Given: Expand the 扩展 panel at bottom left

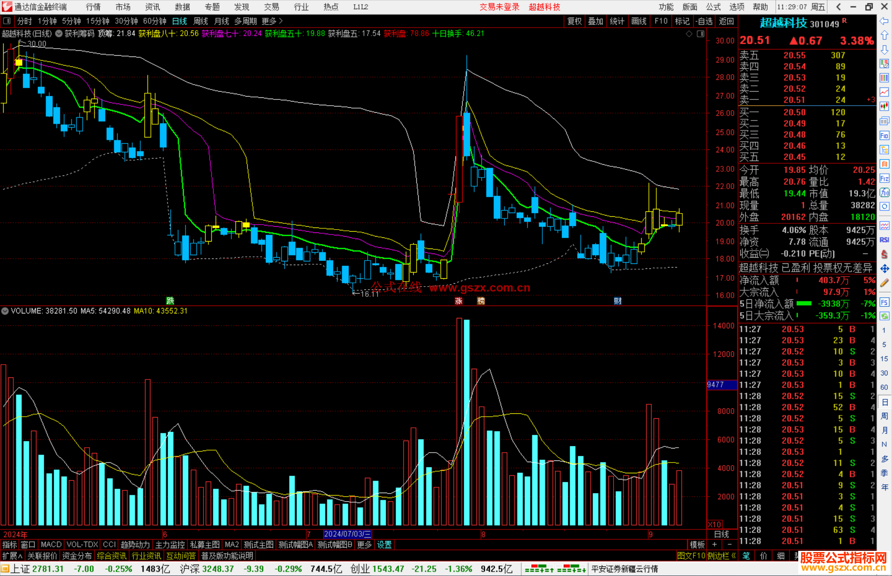Looking at the screenshot, I should [12, 556].
